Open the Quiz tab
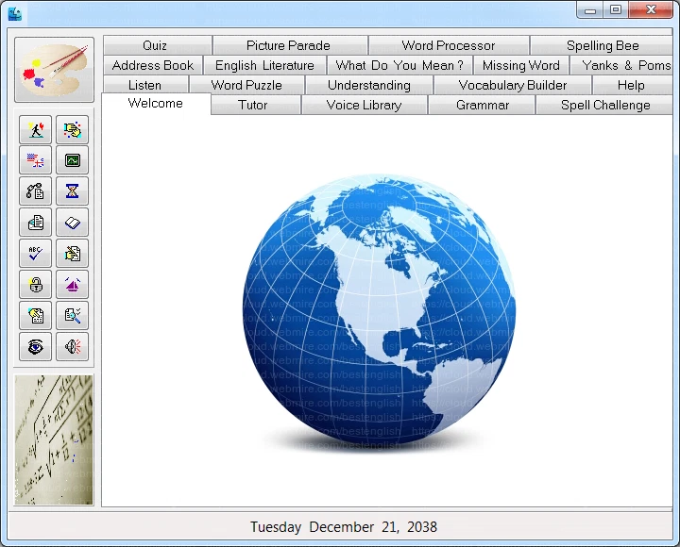 [158, 45]
